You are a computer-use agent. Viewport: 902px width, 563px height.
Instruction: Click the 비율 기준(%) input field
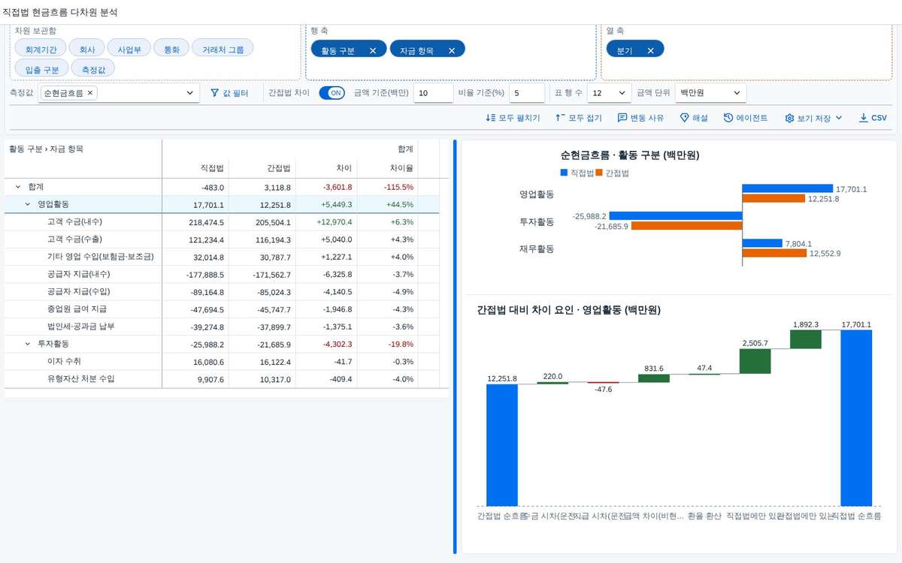point(526,93)
